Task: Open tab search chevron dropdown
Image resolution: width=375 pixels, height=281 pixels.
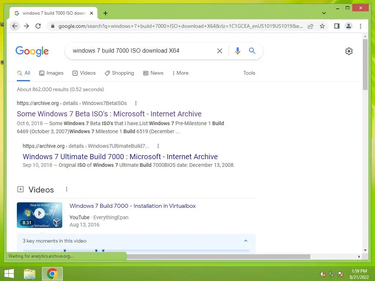Action: tap(324, 13)
